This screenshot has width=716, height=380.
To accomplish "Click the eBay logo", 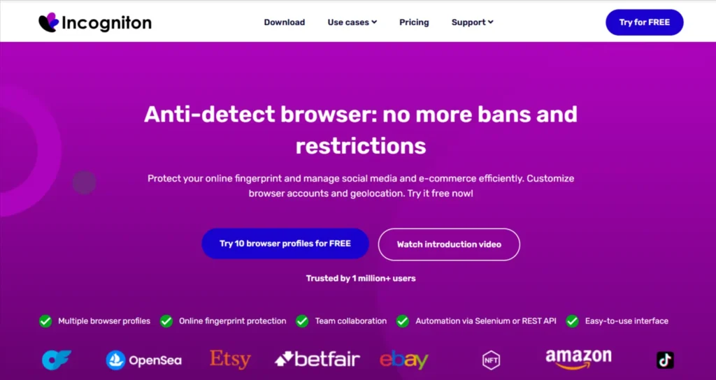I will (403, 360).
